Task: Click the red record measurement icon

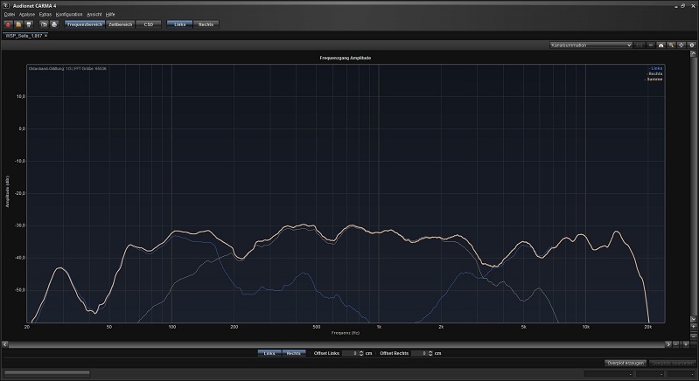Action: tap(9, 24)
